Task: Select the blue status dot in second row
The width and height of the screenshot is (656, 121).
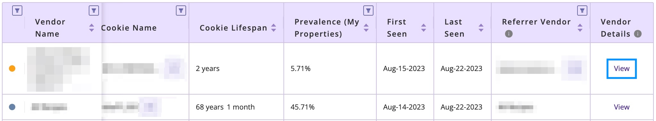Action: 12,107
